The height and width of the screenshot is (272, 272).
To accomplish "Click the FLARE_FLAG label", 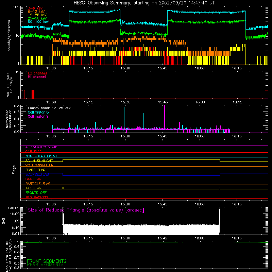I will (35, 170).
